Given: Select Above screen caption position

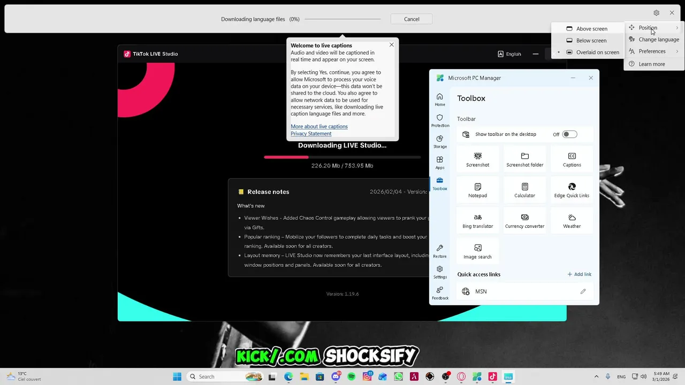Looking at the screenshot, I should [x=588, y=29].
